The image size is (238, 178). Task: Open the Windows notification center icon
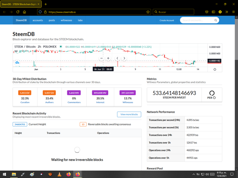pos(232,174)
